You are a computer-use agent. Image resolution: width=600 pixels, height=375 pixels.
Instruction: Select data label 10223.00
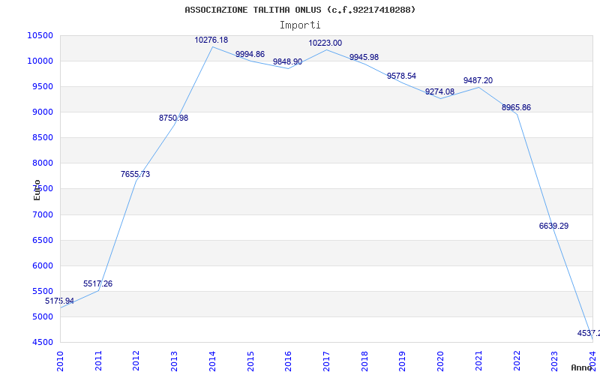325,43
